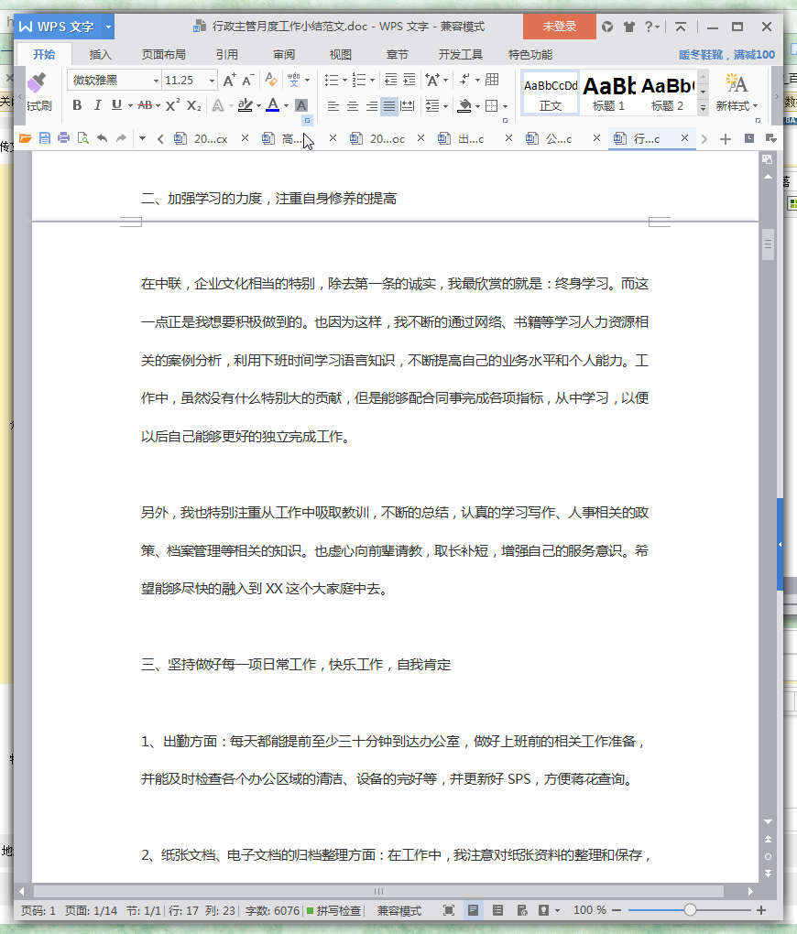Open the phonetic guide (wén) tool
797x934 pixels.
click(x=294, y=80)
